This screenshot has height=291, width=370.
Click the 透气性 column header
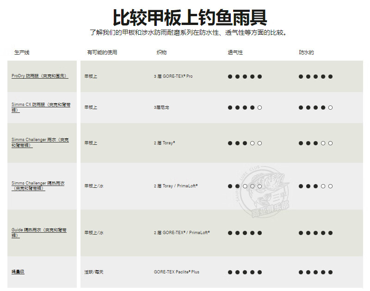[x=235, y=52]
